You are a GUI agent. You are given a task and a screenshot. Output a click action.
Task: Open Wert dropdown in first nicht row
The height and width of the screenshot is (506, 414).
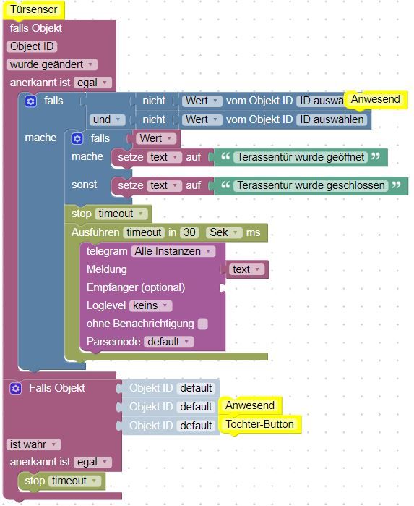202,101
